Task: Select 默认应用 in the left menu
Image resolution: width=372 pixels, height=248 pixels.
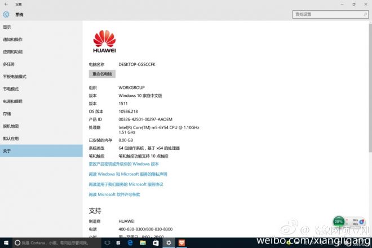Action: click(11, 139)
